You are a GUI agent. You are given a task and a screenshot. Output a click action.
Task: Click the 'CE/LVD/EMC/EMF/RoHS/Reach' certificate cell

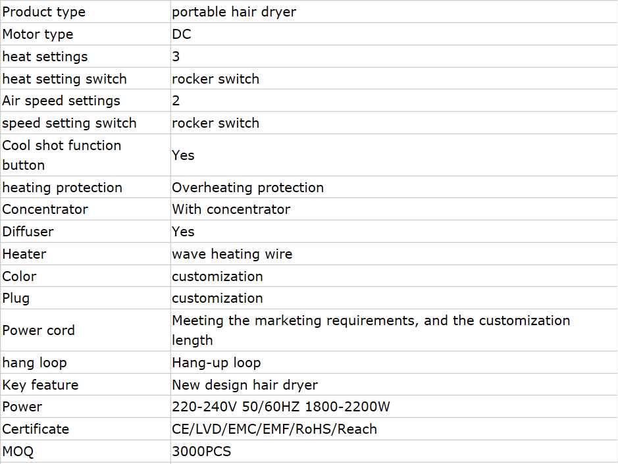[x=274, y=429]
